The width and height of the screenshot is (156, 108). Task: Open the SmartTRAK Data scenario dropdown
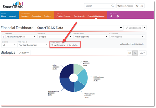pos(79,28)
